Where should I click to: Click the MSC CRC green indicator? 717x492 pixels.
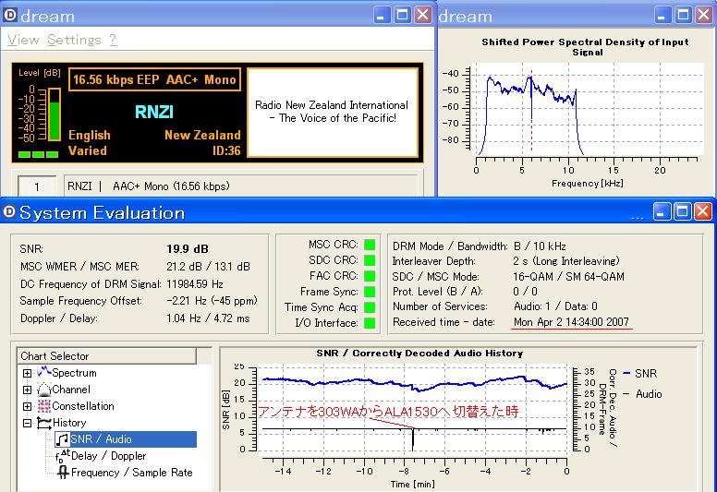pos(370,245)
